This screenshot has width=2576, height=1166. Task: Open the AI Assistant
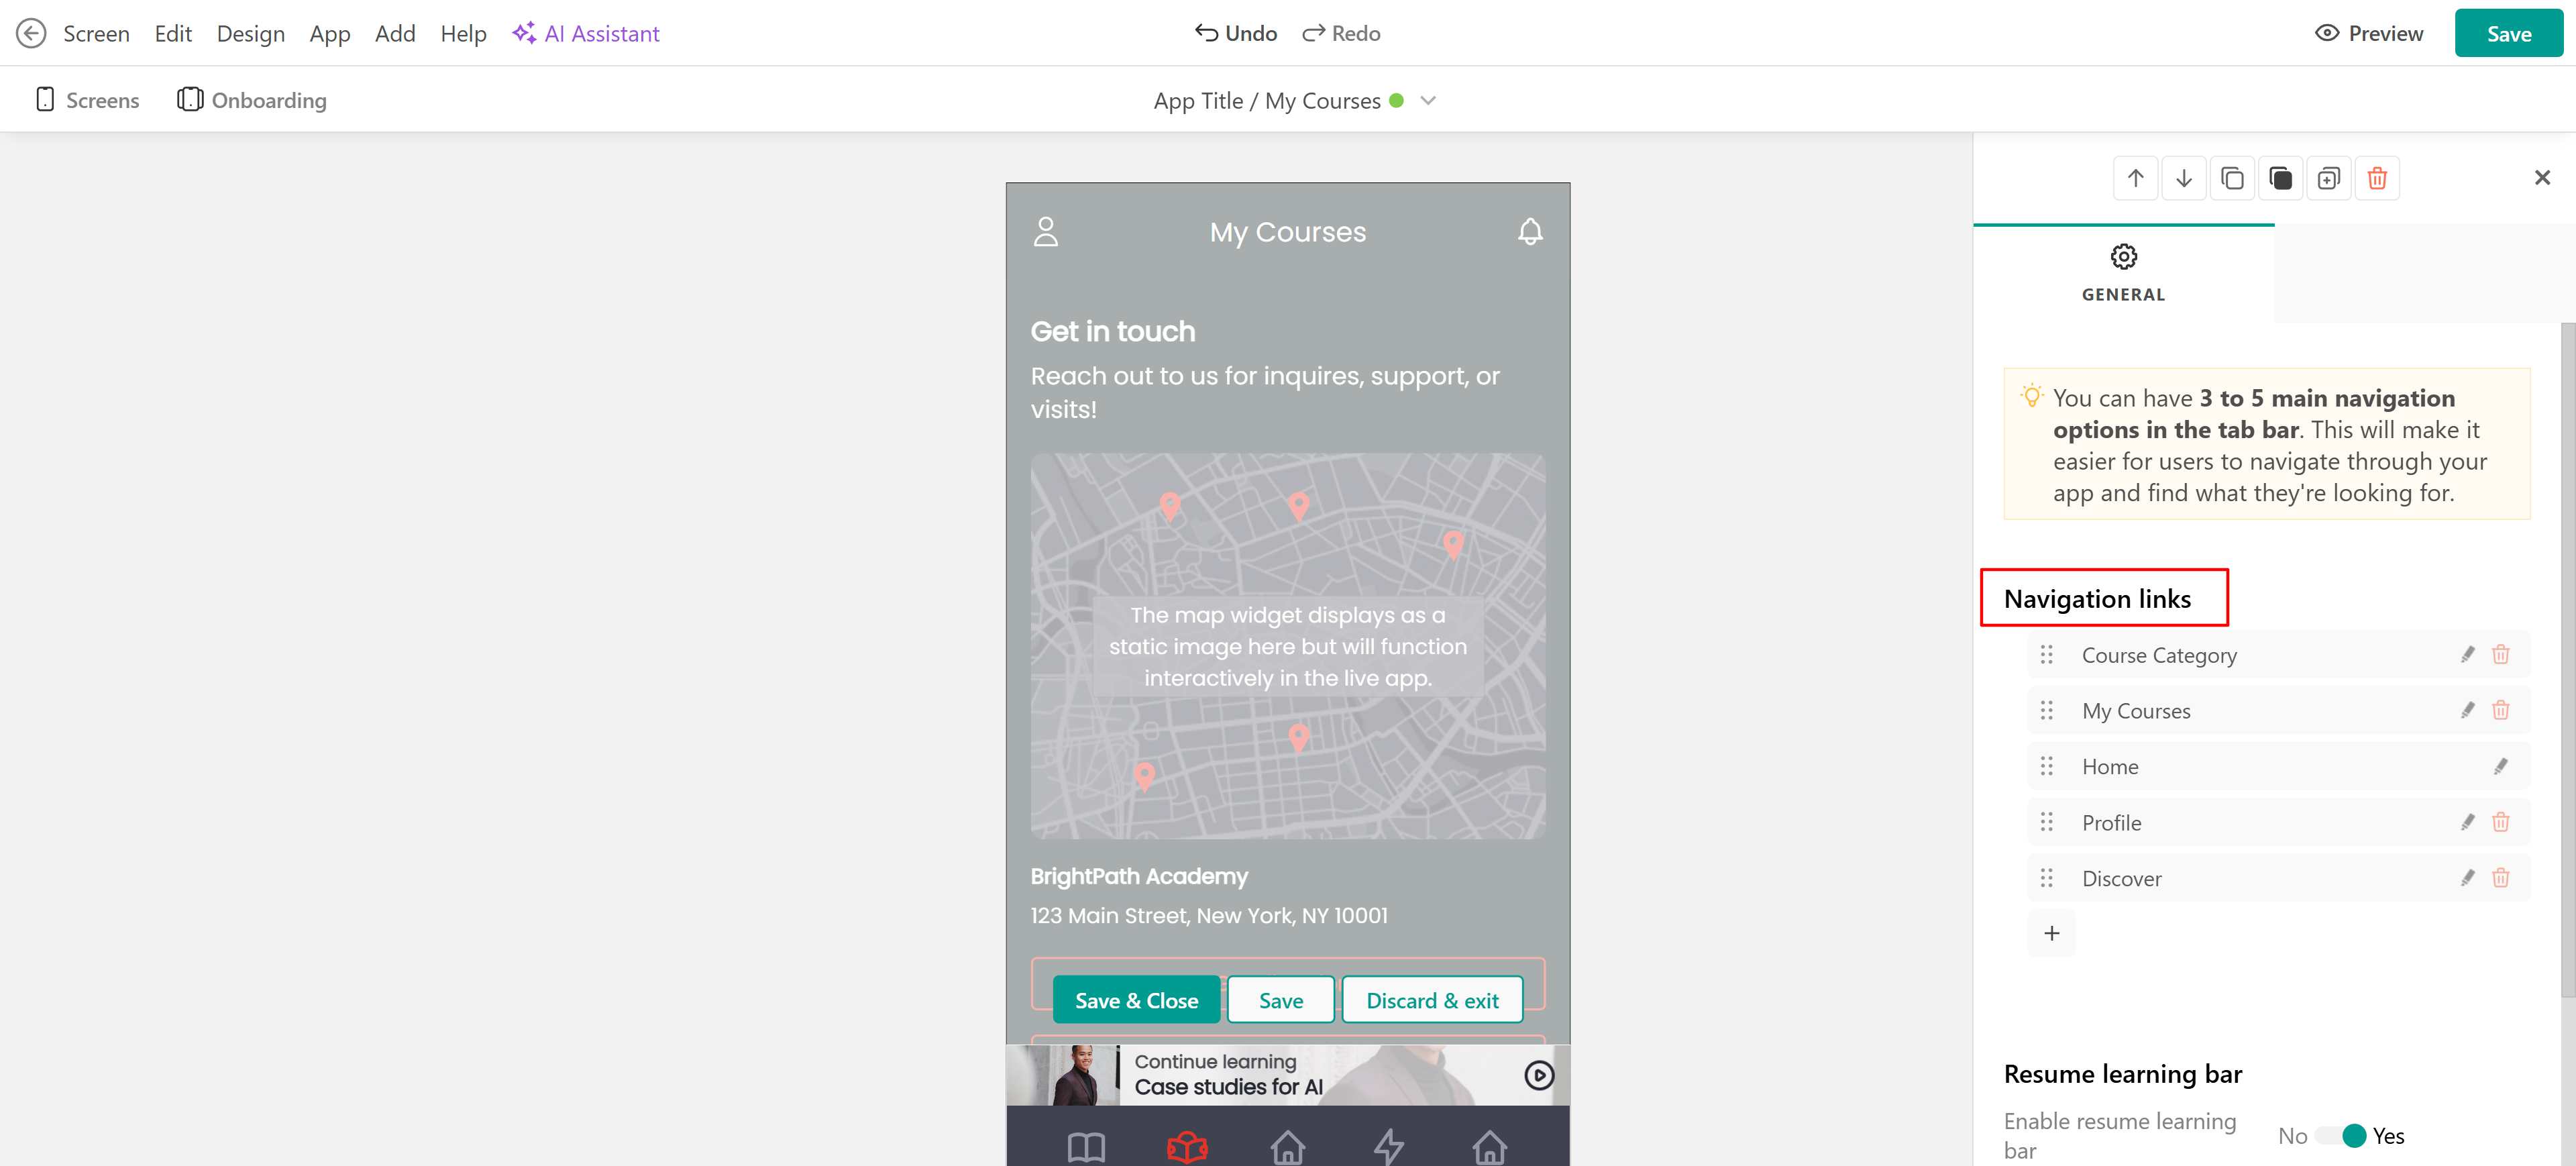point(586,33)
